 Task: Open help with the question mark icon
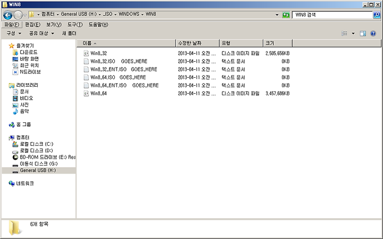point(373,34)
